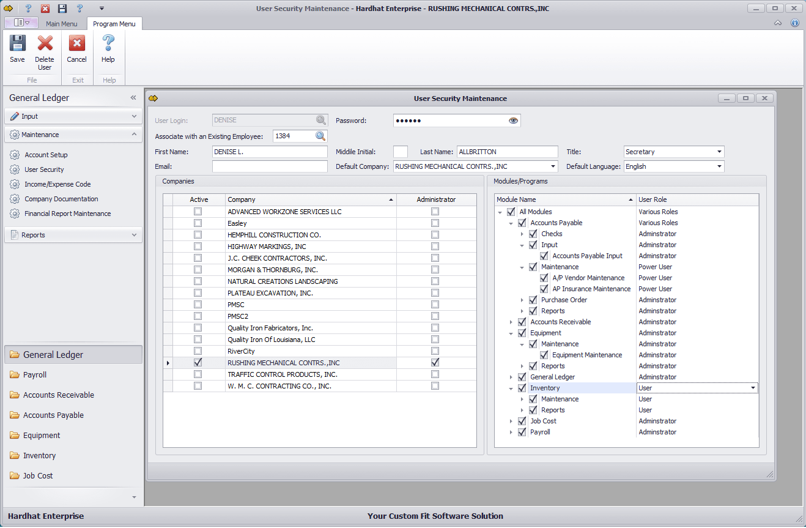Click the Email input field
The width and height of the screenshot is (806, 528).
(x=270, y=166)
